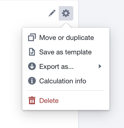Click the Save as template text
This screenshot has height=128, width=124.
[66, 52]
